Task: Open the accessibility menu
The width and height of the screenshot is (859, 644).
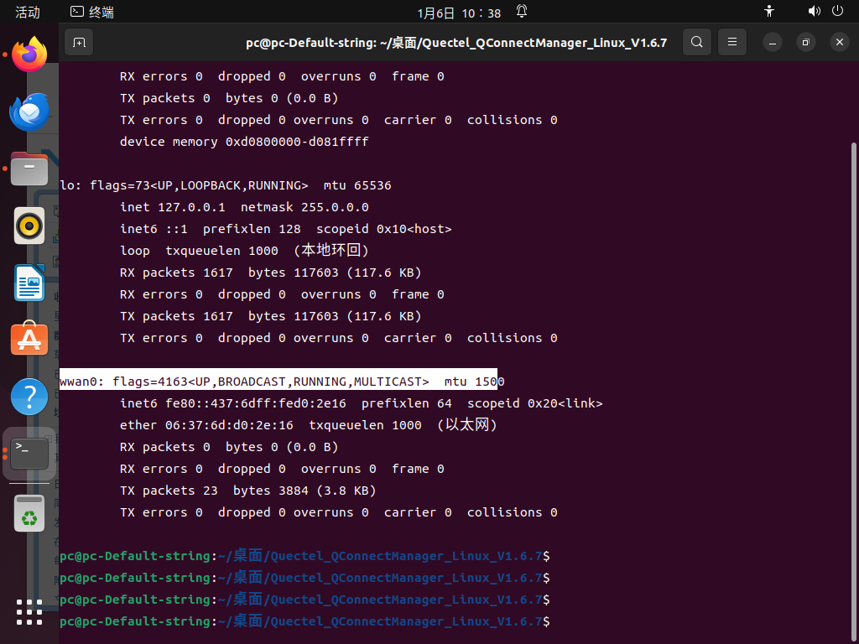Action: pos(769,12)
